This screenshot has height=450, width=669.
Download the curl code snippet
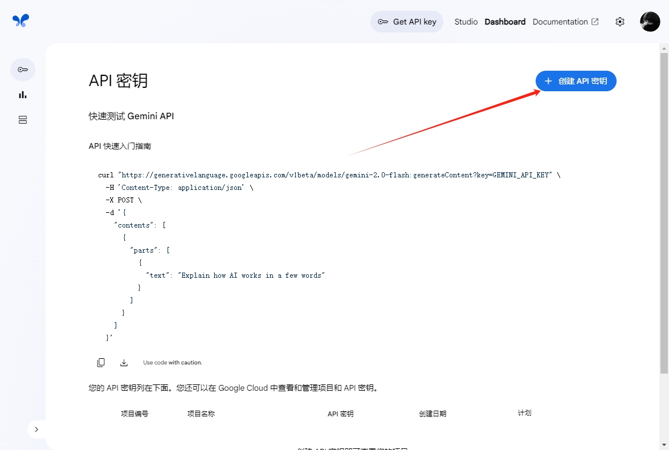coord(124,363)
